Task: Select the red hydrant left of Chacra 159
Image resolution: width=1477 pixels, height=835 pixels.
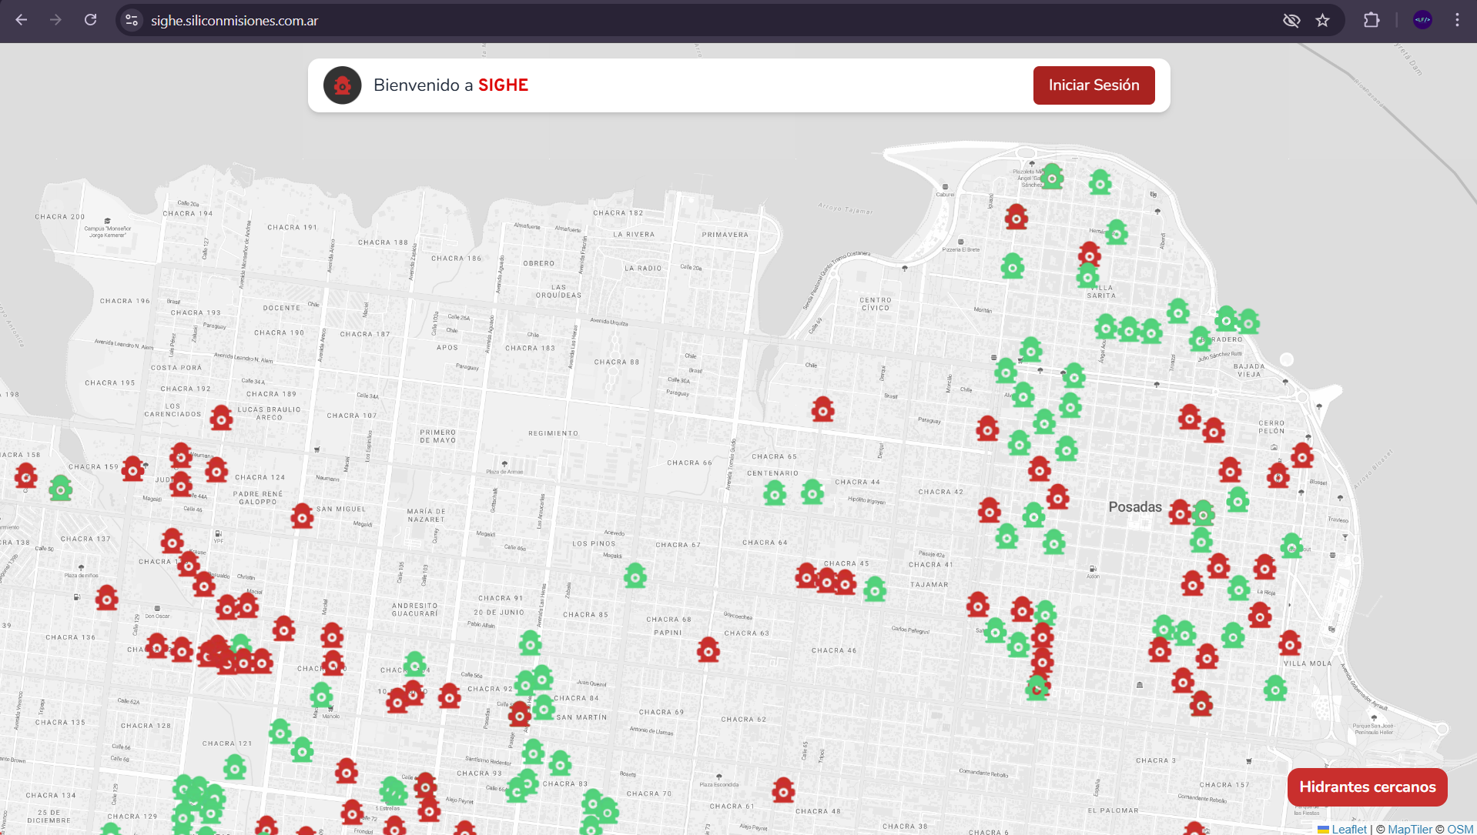Action: click(x=26, y=476)
